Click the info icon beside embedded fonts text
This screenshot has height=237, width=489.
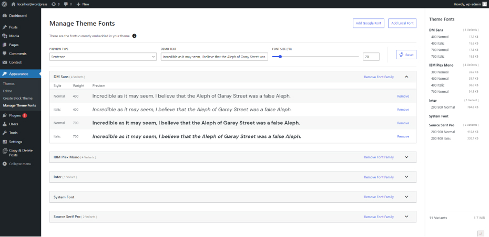click(x=135, y=36)
